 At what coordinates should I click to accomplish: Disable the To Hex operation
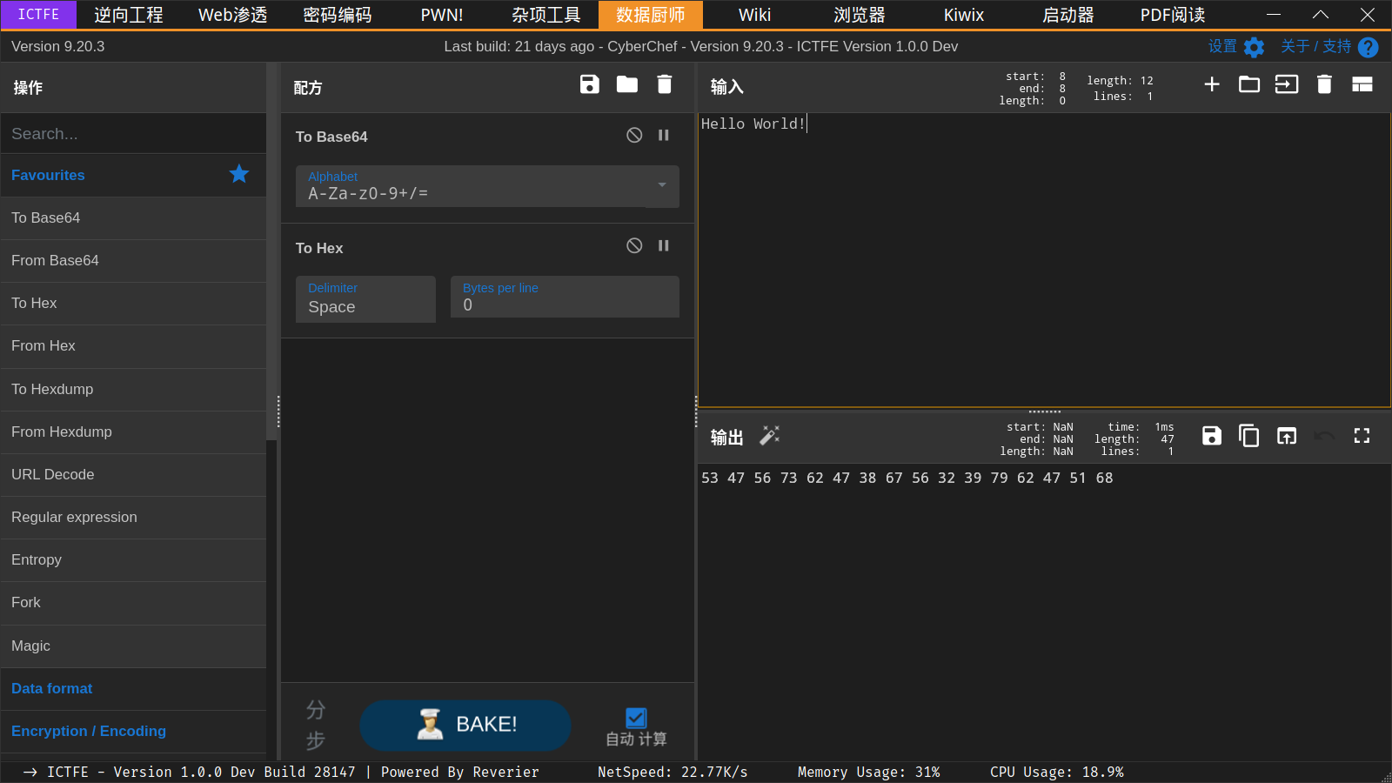[634, 245]
